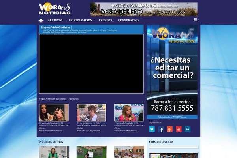Open the YouTube channel icon
The width and height of the screenshot is (237, 158).
click(179, 129)
